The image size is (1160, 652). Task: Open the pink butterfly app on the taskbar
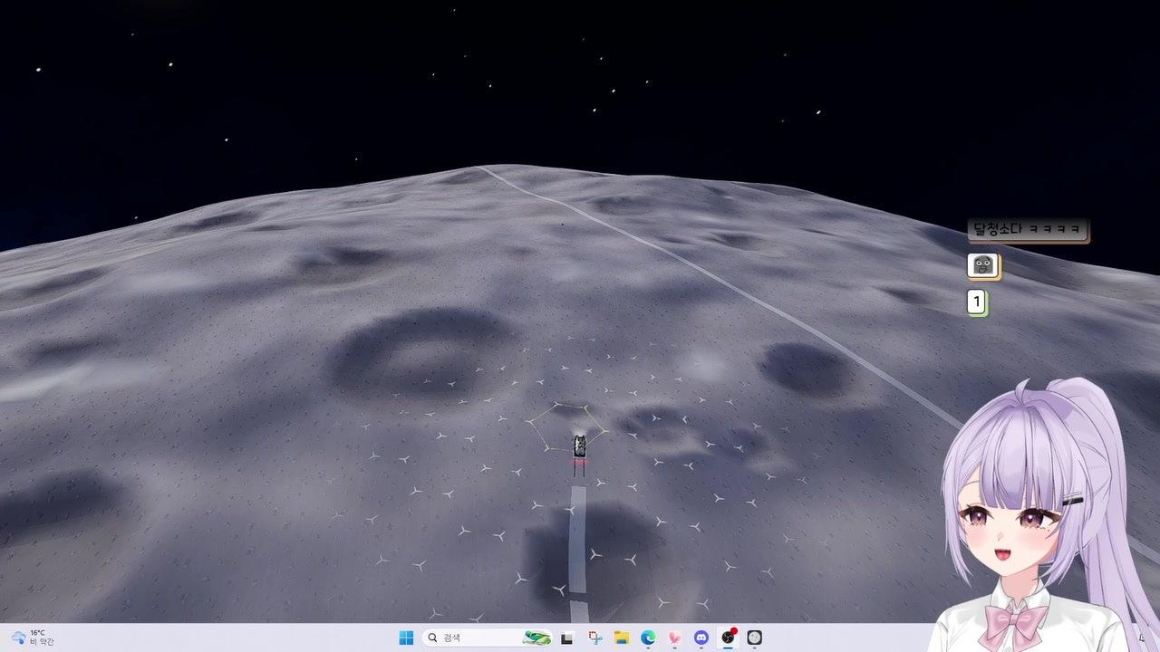point(674,638)
